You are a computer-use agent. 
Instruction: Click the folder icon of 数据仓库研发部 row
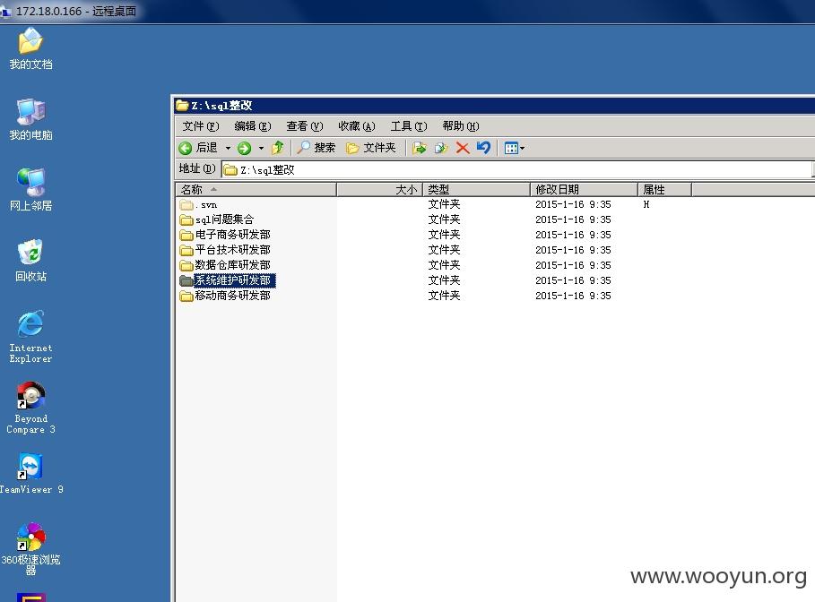coord(186,265)
